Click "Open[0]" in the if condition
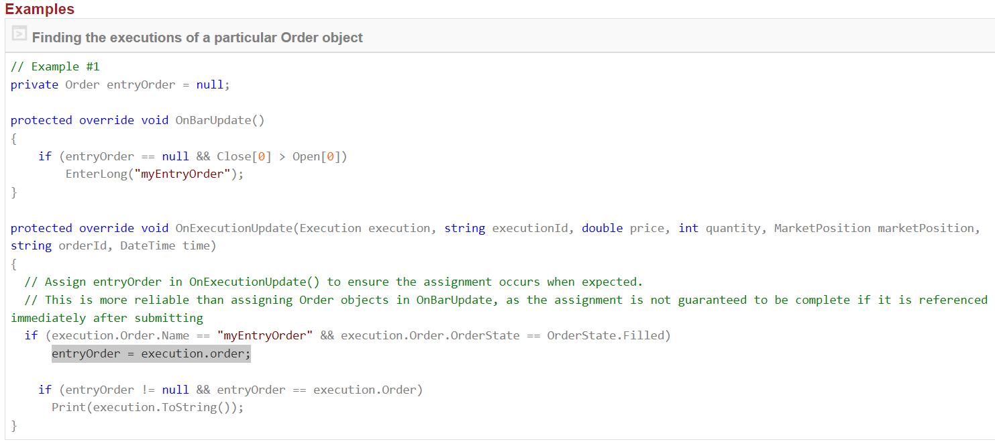The image size is (995, 444). (319, 156)
